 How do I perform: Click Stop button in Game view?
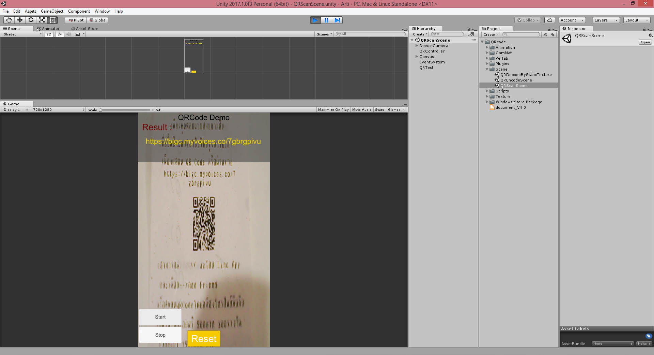(160, 335)
